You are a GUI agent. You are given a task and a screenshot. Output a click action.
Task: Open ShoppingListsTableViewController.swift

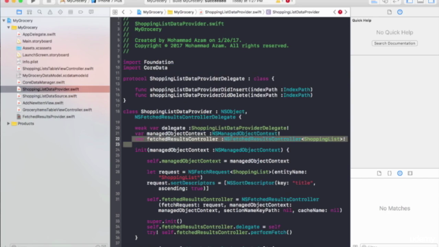(58, 69)
